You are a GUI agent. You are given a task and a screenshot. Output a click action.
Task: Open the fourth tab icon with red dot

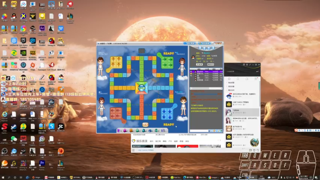pos(256,79)
